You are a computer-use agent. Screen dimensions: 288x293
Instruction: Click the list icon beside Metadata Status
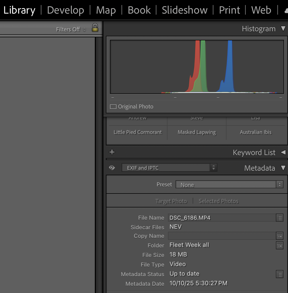click(280, 274)
